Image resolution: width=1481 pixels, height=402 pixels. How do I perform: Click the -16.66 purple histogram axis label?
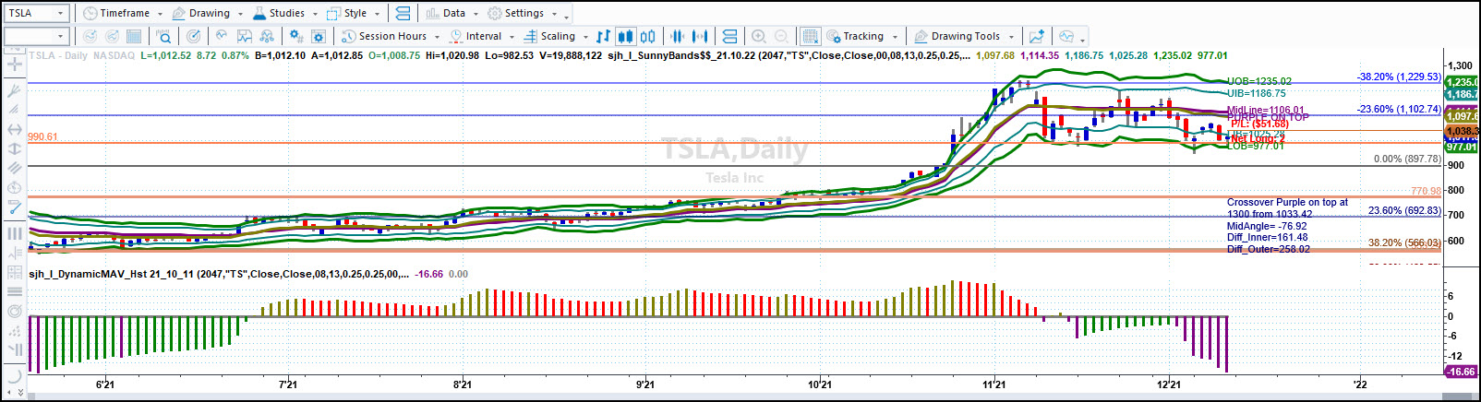pyautogui.click(x=1461, y=372)
